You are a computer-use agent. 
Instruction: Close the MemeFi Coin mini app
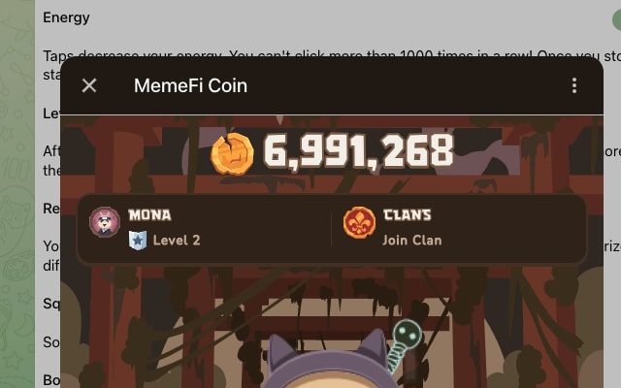[x=89, y=85]
